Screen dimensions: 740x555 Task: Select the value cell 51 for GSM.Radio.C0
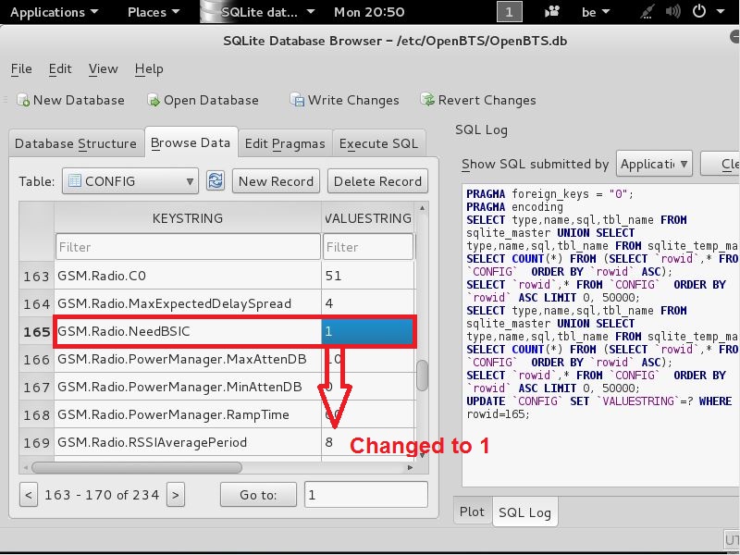point(368,276)
